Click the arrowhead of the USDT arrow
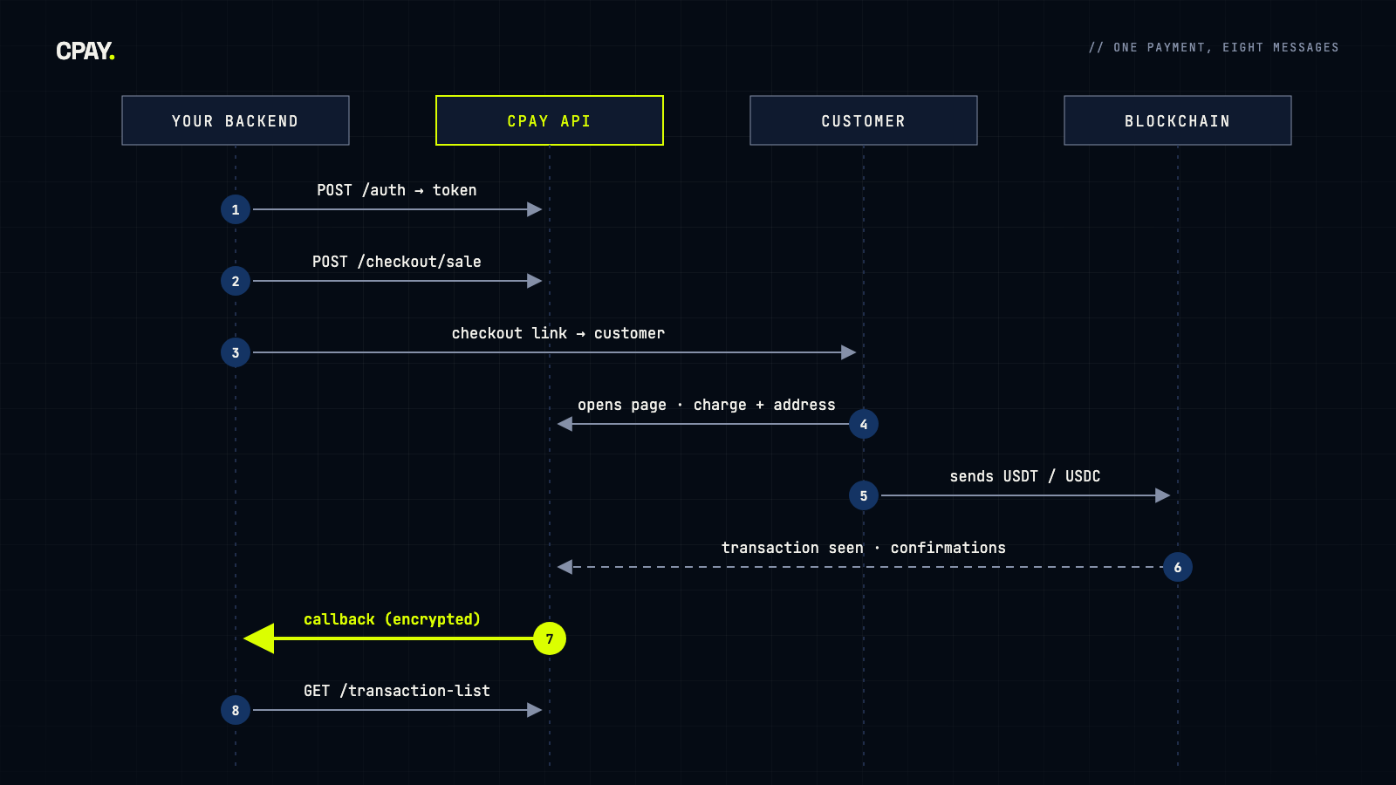The image size is (1396, 785). [1163, 495]
